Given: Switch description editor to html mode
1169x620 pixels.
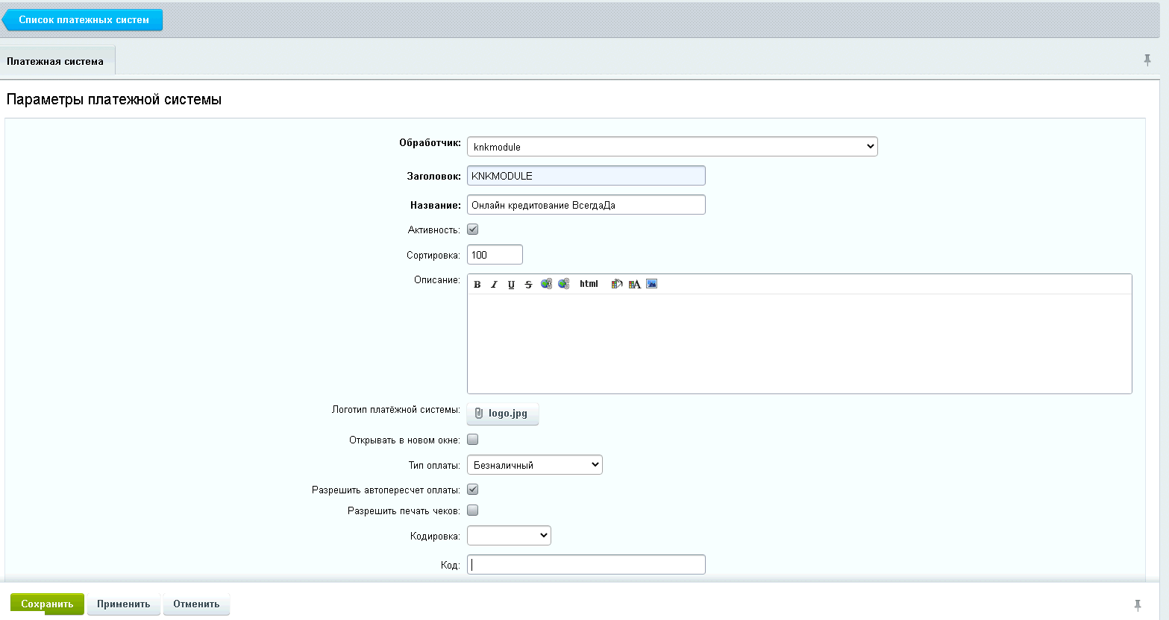Looking at the screenshot, I should (x=589, y=284).
